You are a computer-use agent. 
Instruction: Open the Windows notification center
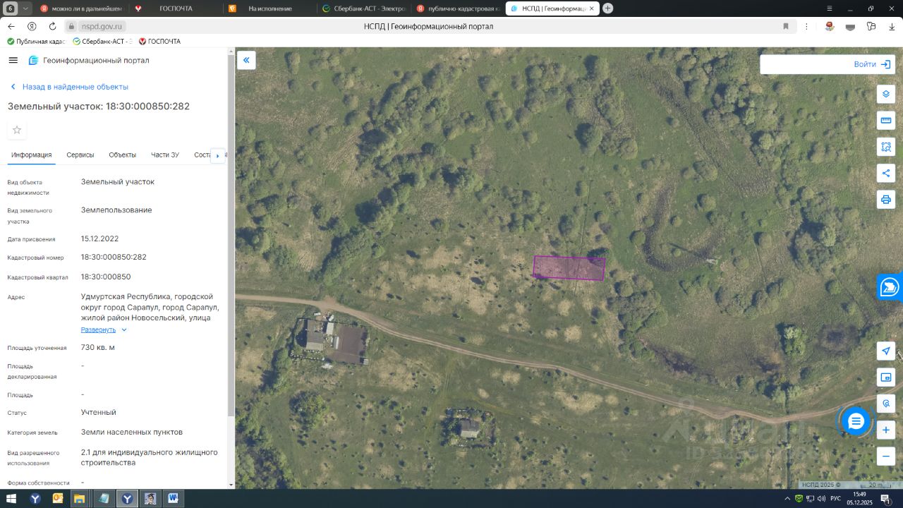[885, 499]
